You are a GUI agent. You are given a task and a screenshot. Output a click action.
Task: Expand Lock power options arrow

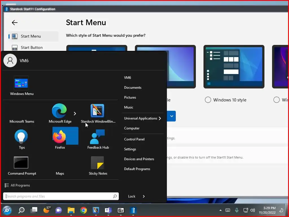pyautogui.click(x=144, y=196)
